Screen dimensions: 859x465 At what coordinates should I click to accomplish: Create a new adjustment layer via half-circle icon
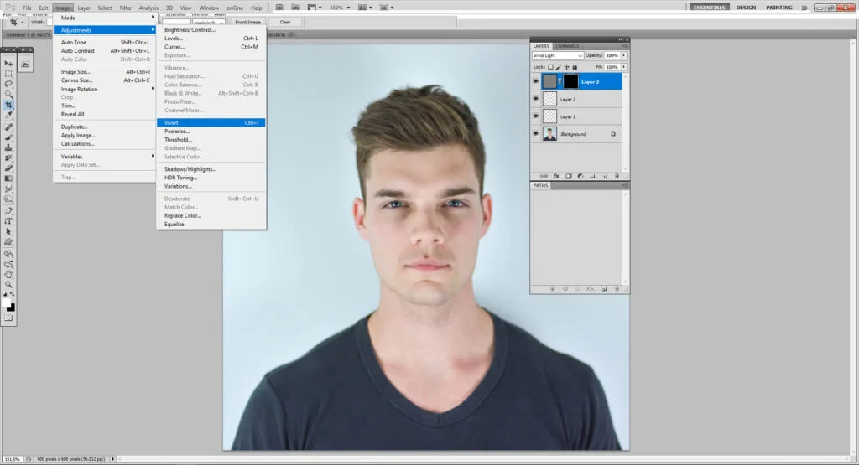580,176
